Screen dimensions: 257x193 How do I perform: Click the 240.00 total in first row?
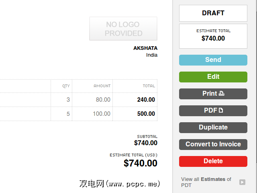click(146, 100)
